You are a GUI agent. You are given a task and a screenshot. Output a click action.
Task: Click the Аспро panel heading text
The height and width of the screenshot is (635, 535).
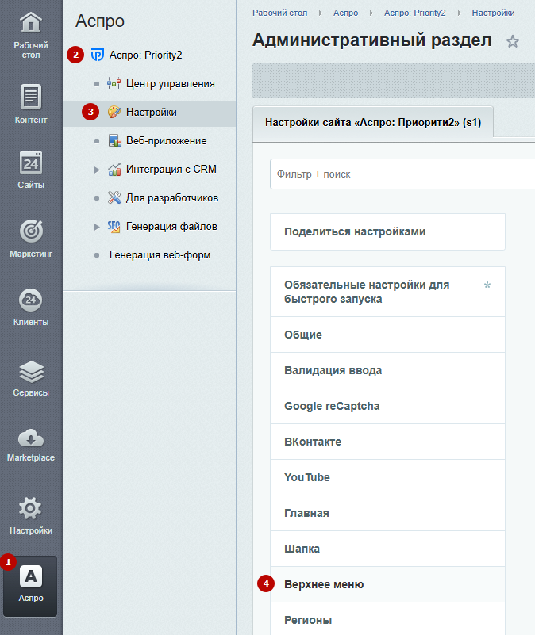pos(100,21)
